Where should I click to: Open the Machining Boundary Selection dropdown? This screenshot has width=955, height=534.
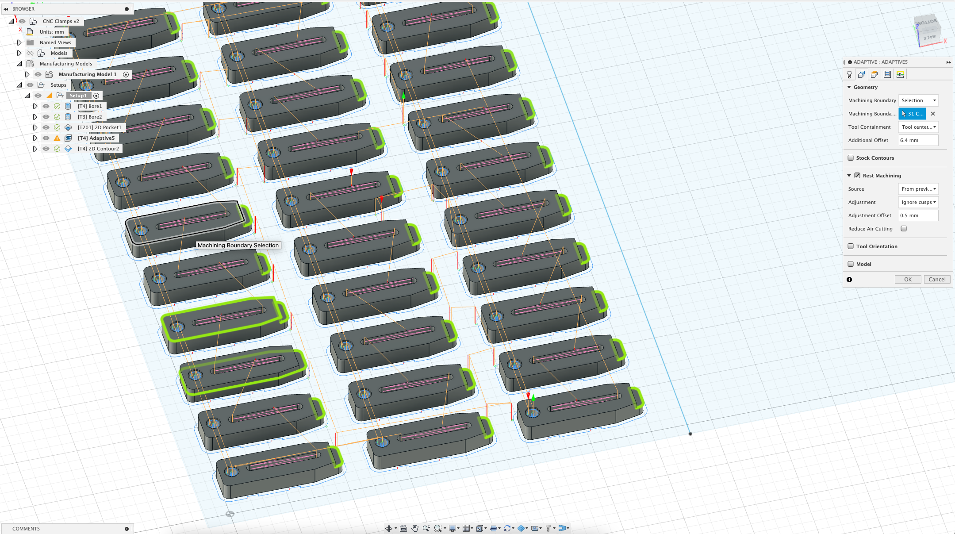point(918,100)
